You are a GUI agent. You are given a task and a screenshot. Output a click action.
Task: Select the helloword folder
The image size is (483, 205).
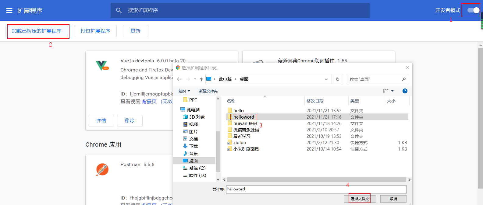point(243,117)
